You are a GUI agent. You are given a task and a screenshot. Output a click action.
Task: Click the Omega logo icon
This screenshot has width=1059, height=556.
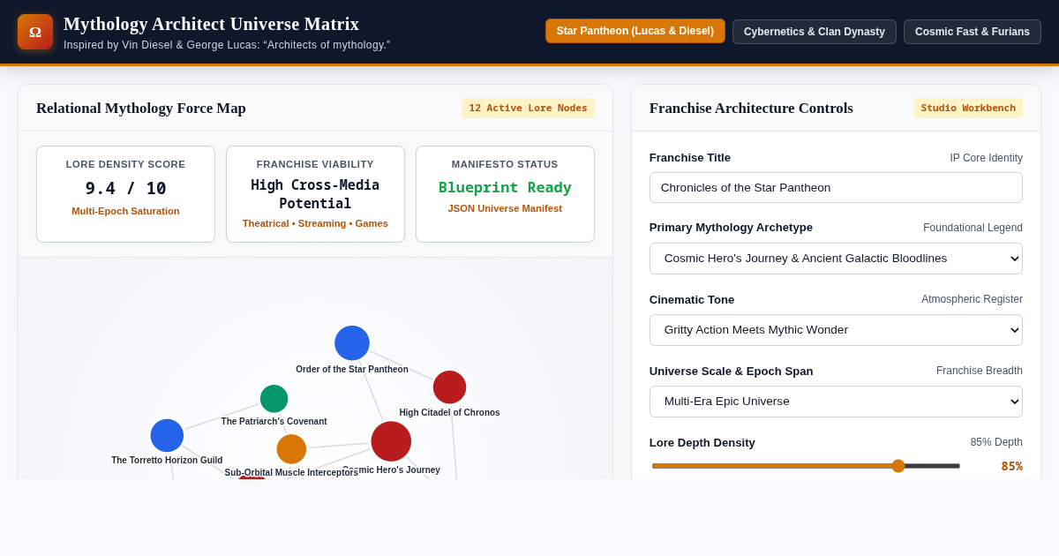[35, 32]
